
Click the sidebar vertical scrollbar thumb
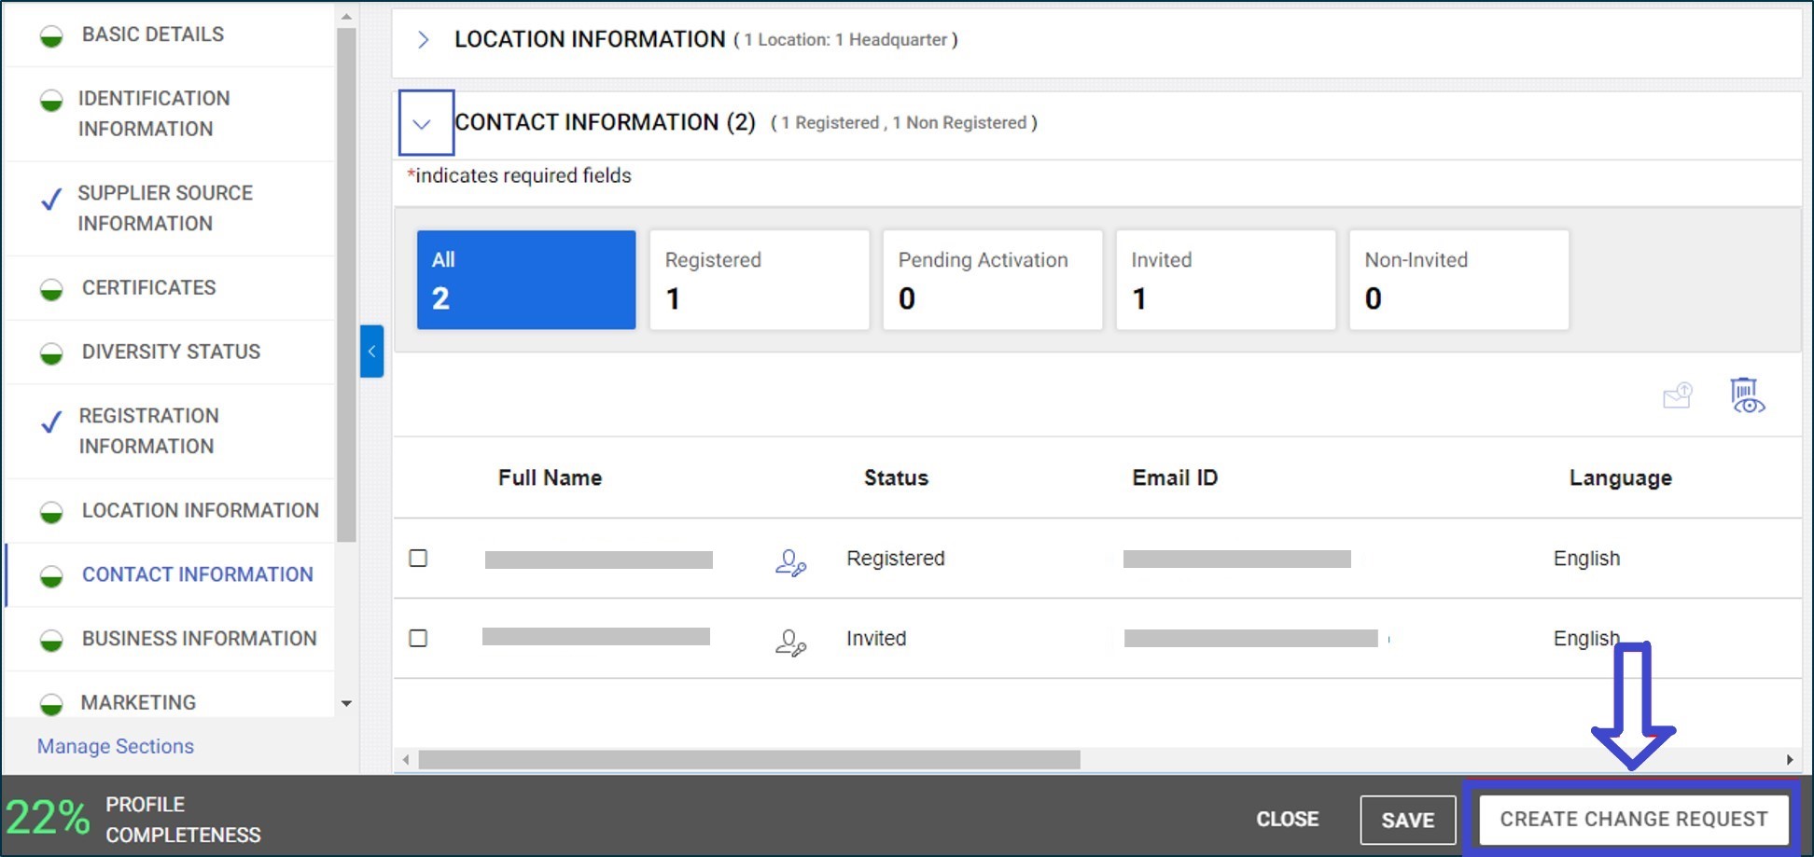coord(346,284)
